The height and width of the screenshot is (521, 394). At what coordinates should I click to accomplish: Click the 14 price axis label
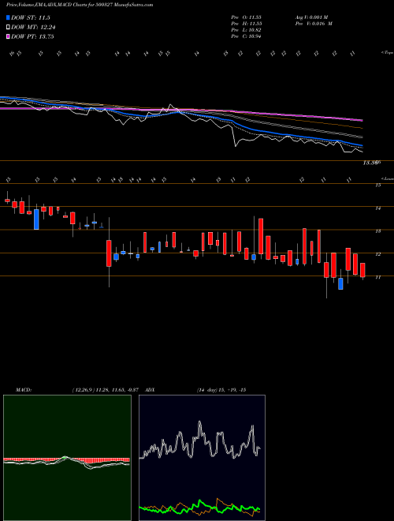point(377,208)
